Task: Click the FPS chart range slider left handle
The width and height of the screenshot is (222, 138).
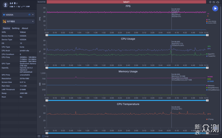Action: [47, 35]
